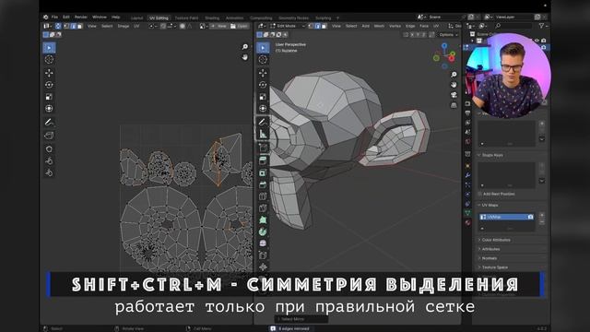
Task: Select the Scale tool in UV editor toolbar
Action: point(49,97)
